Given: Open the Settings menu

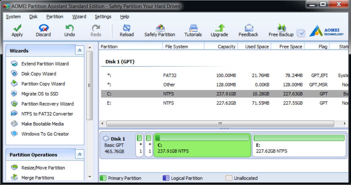Looking at the screenshot, I should (x=103, y=17).
